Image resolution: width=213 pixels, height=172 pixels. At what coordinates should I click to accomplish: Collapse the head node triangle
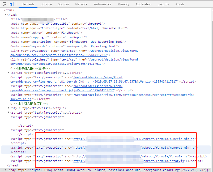[5, 15]
